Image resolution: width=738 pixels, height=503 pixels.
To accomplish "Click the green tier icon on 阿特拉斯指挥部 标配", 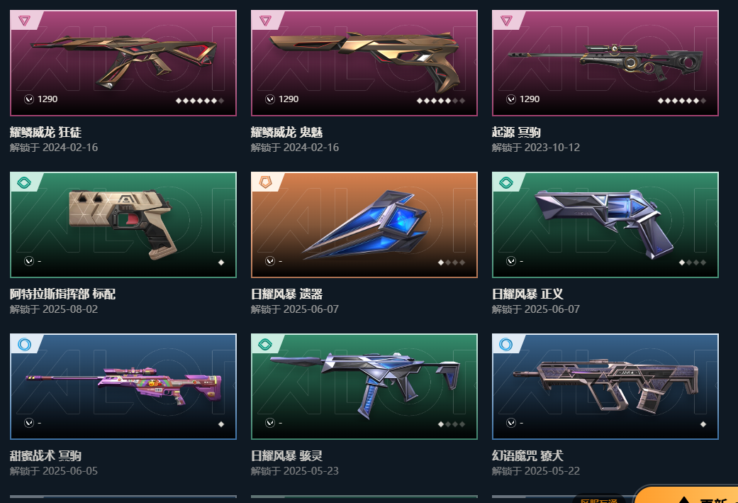I will click(x=25, y=182).
